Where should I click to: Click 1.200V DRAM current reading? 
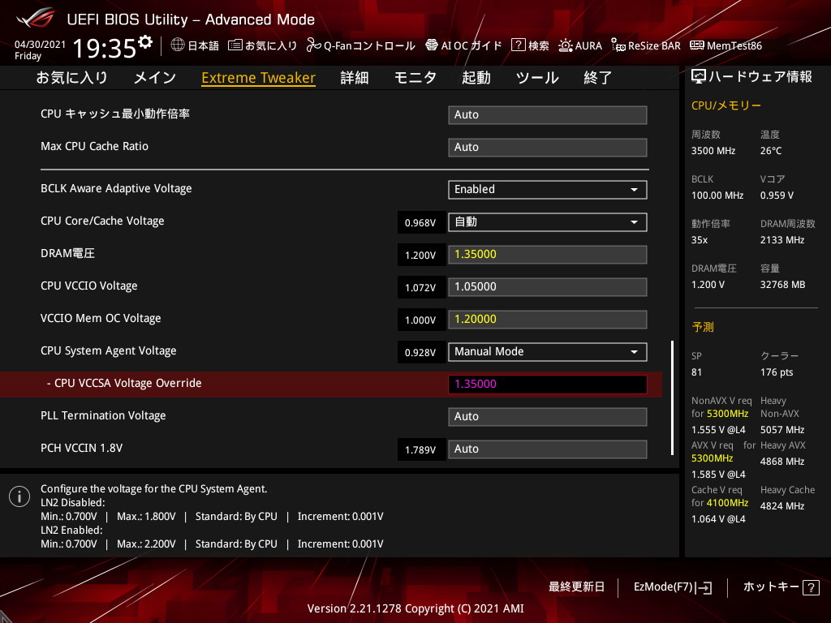tap(420, 256)
